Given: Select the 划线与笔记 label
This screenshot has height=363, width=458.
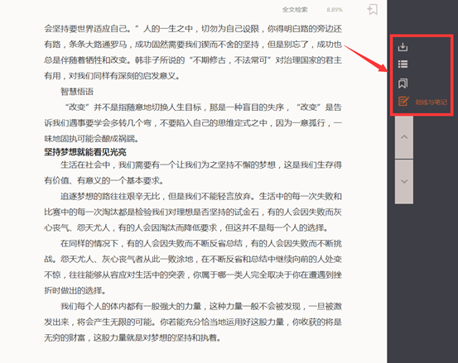Looking at the screenshot, I should point(431,102).
